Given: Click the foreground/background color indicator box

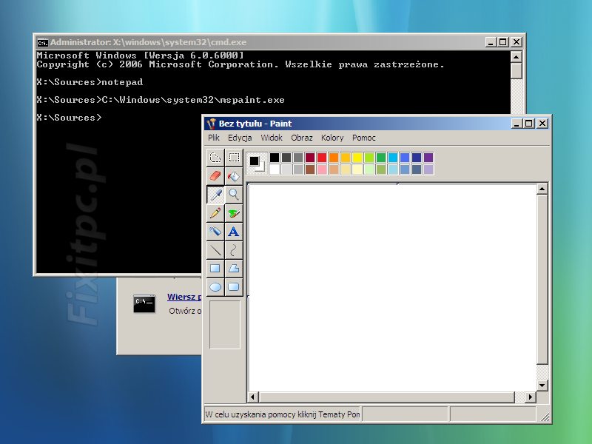Looking at the screenshot, I should (x=257, y=164).
